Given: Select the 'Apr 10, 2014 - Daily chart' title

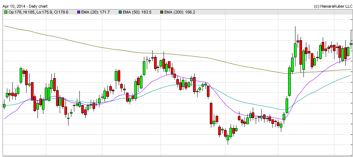Looking at the screenshot, I should [x=25, y=6].
